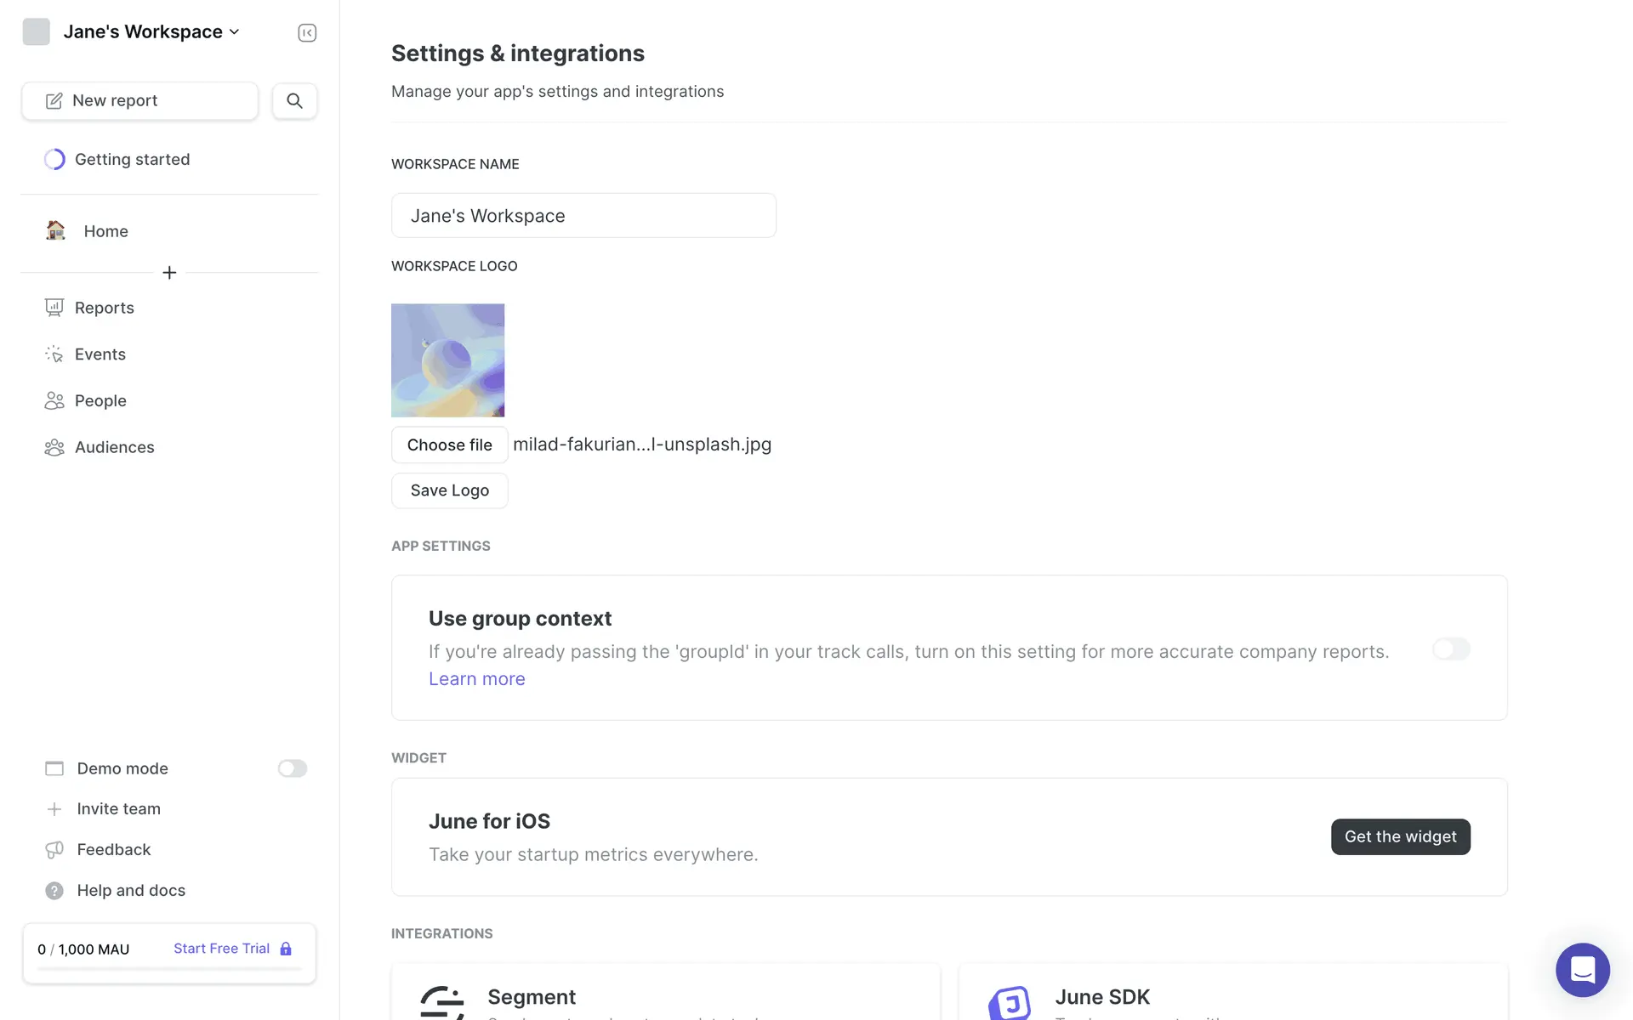This screenshot has width=1633, height=1020.
Task: Click the Help and docs question icon
Action: (54, 890)
